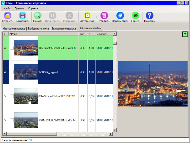
Task: Click status bar text Всего элементов: 92
Action: (x=17, y=140)
